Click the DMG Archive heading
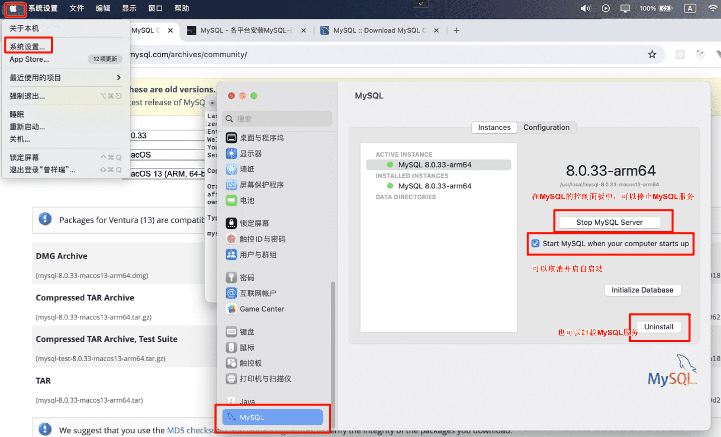The height and width of the screenshot is (437, 721). pyautogui.click(x=62, y=256)
